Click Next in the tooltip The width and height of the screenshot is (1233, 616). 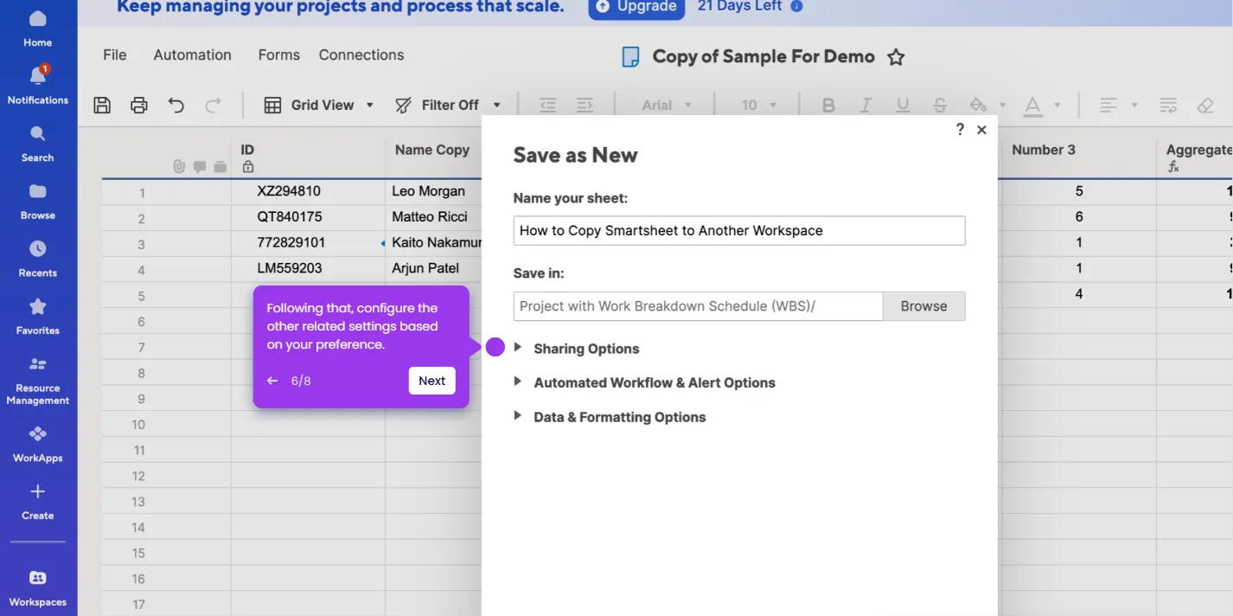[431, 381]
